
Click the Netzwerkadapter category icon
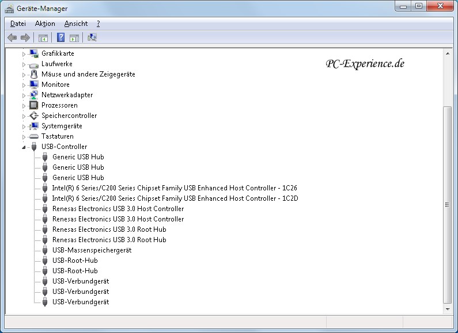[33, 95]
